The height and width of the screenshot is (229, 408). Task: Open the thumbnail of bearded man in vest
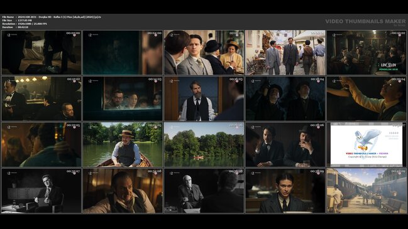(x=204, y=99)
